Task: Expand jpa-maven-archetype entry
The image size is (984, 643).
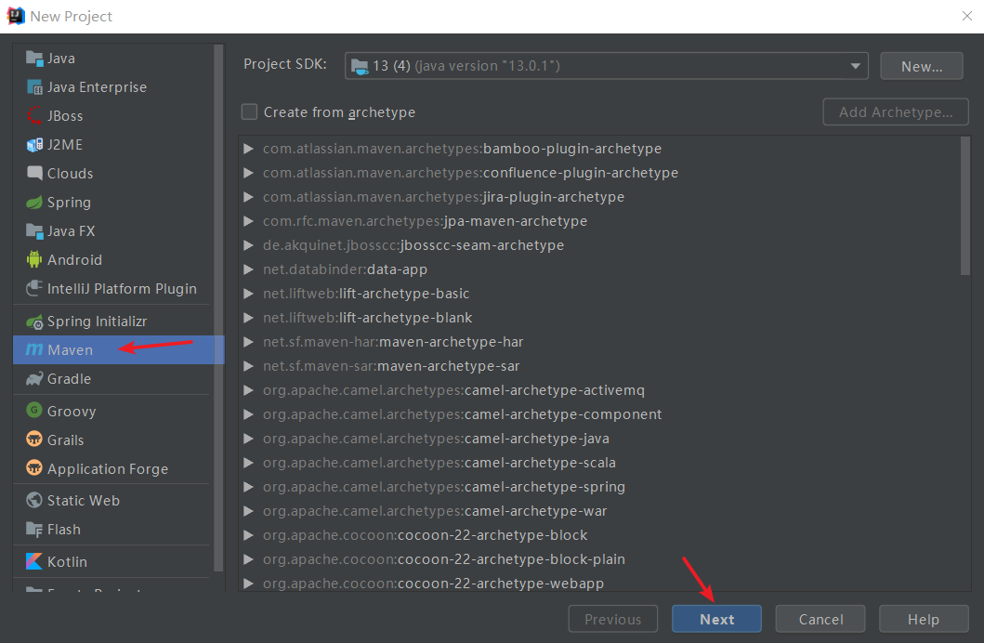Action: 248,221
